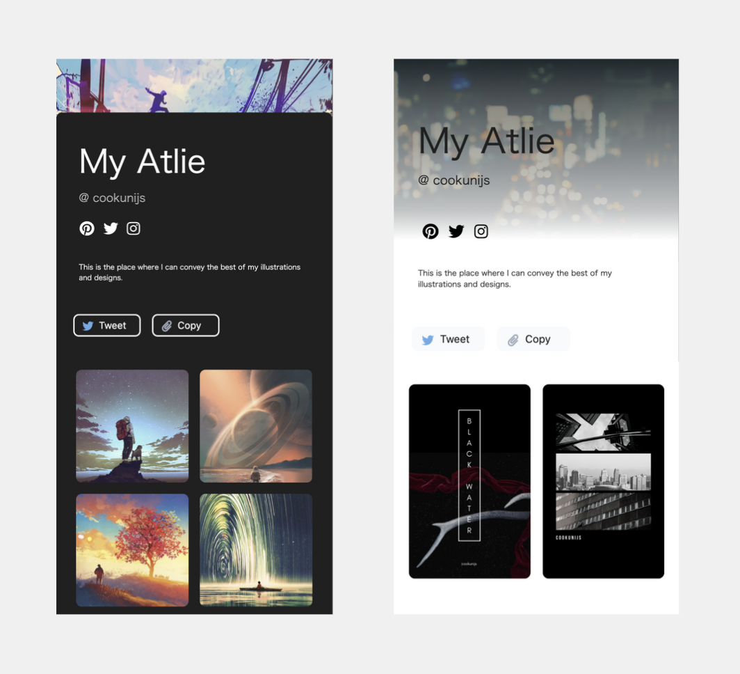Open Pinterest icon on light profile
Viewport: 740px width, 674px height.
coord(430,231)
